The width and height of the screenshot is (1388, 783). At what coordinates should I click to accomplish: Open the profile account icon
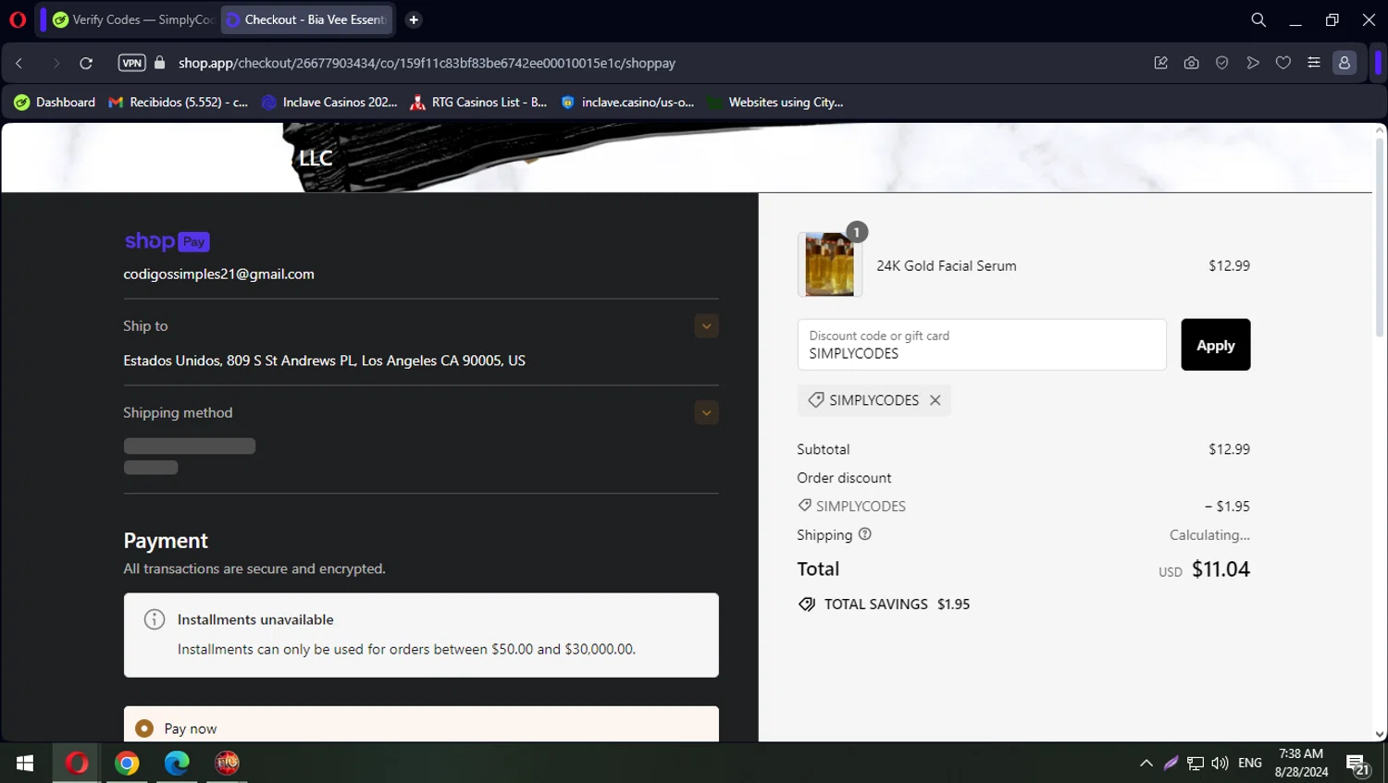pos(1345,63)
